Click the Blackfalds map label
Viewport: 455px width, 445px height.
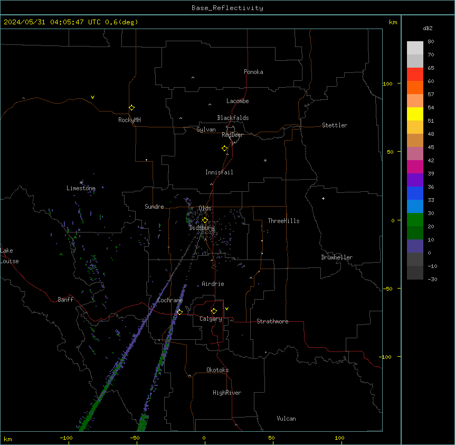pyautogui.click(x=233, y=118)
